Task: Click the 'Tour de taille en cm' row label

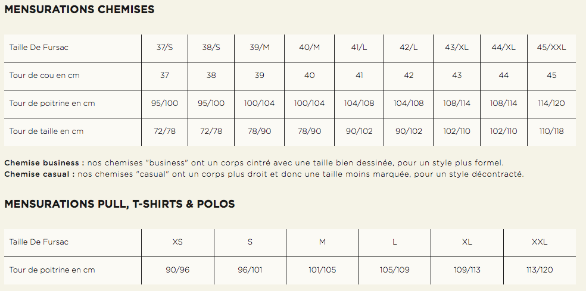Action: (x=46, y=132)
